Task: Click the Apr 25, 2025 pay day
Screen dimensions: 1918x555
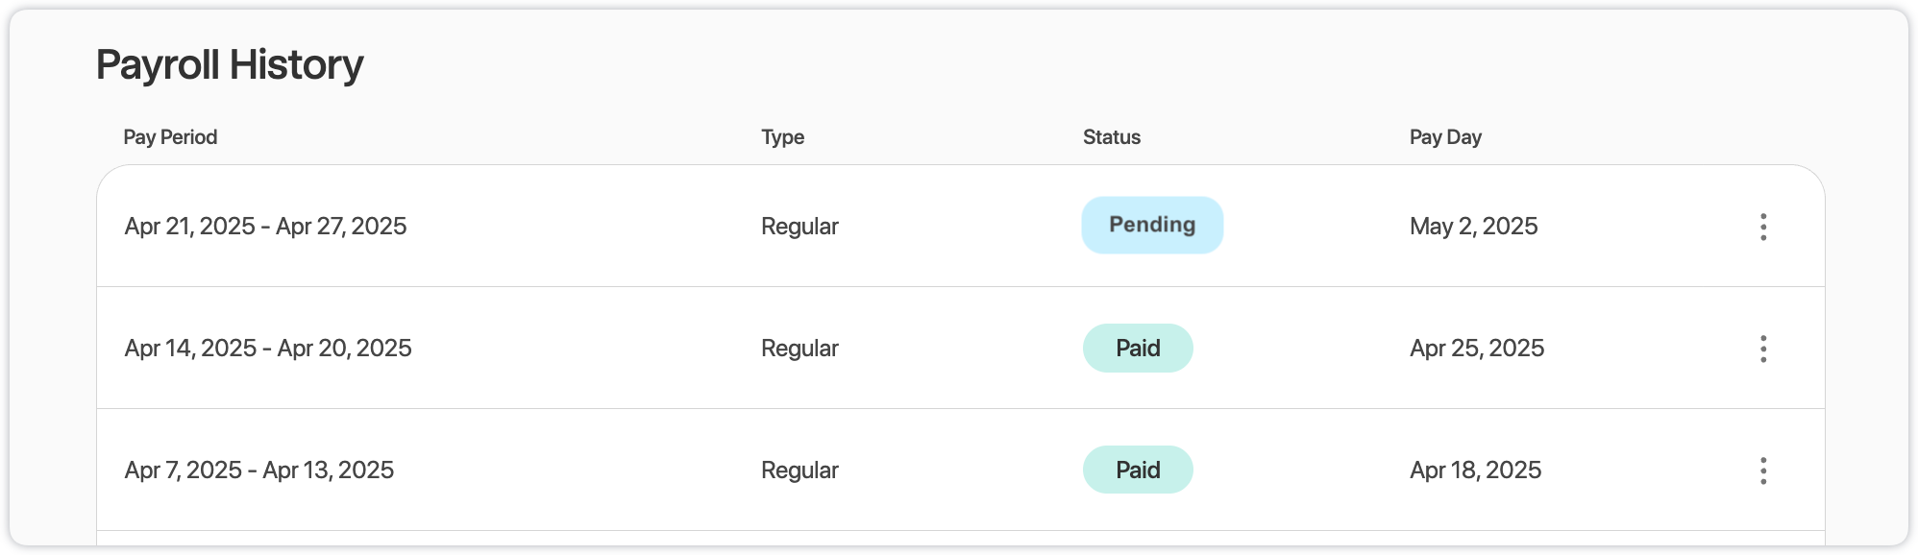Action: [1477, 349]
